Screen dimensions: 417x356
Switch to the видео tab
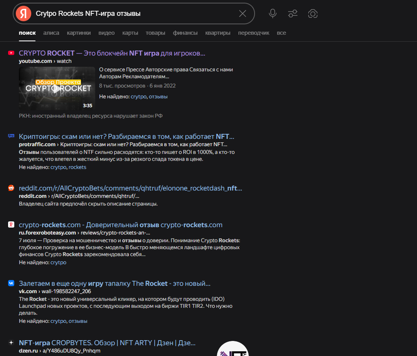tap(106, 33)
